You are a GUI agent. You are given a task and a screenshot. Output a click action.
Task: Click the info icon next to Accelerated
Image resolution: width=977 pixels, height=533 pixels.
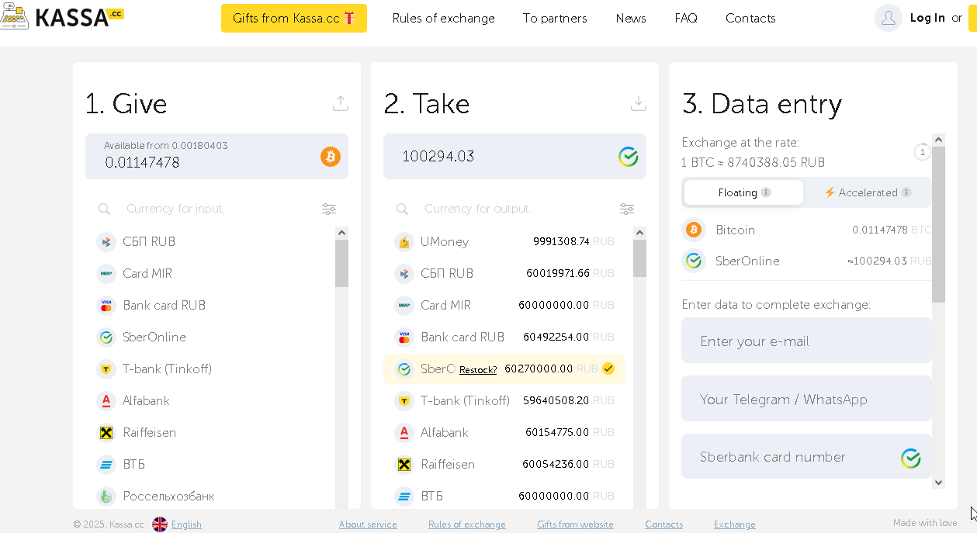tap(906, 192)
